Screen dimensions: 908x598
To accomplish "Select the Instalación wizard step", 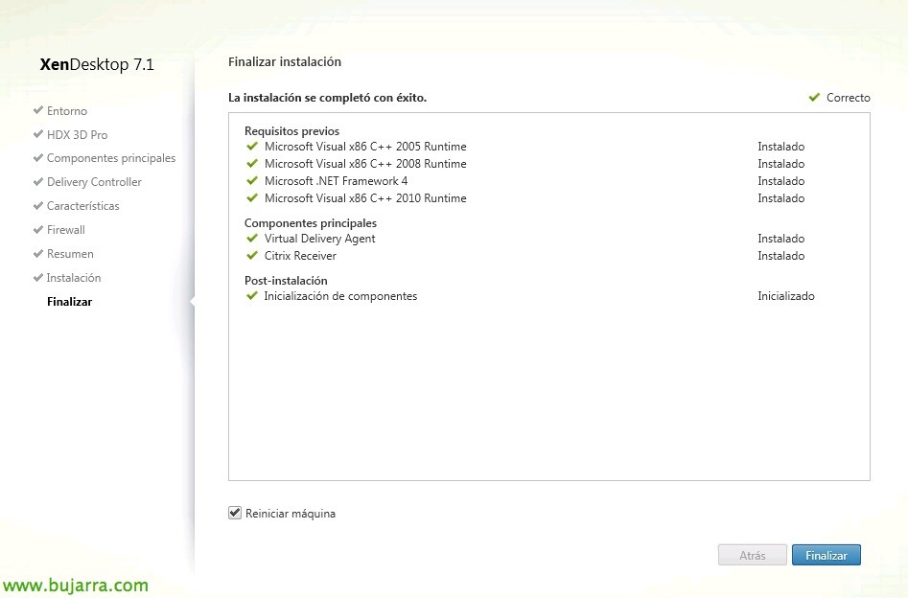I will (x=74, y=278).
